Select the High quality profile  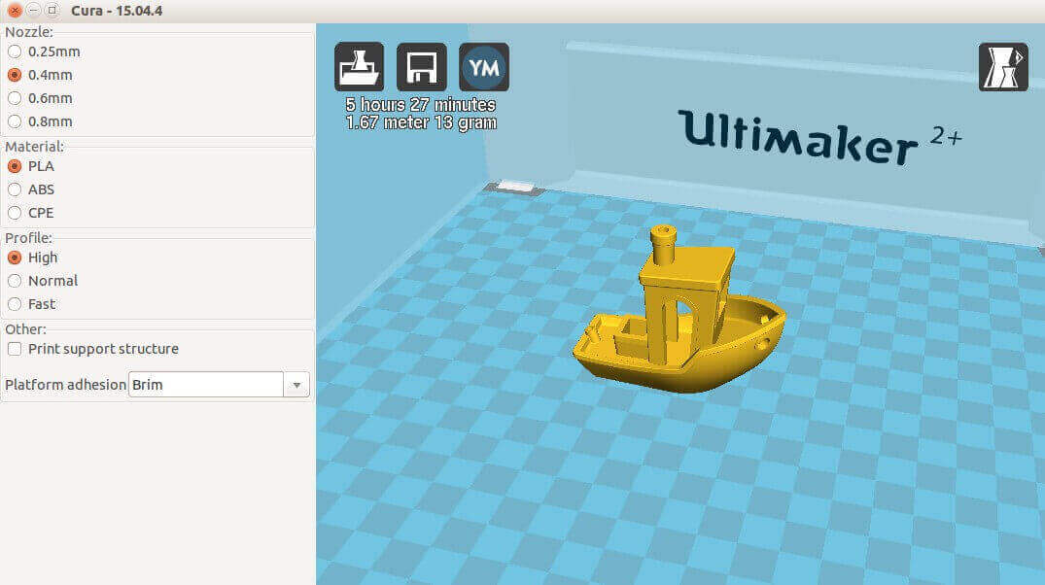pyautogui.click(x=15, y=258)
